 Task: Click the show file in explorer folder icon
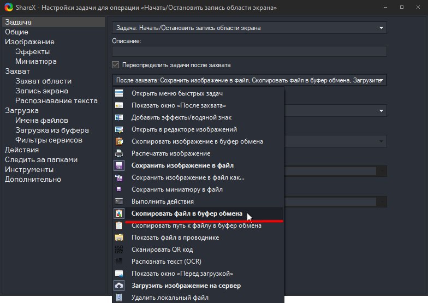click(x=119, y=237)
